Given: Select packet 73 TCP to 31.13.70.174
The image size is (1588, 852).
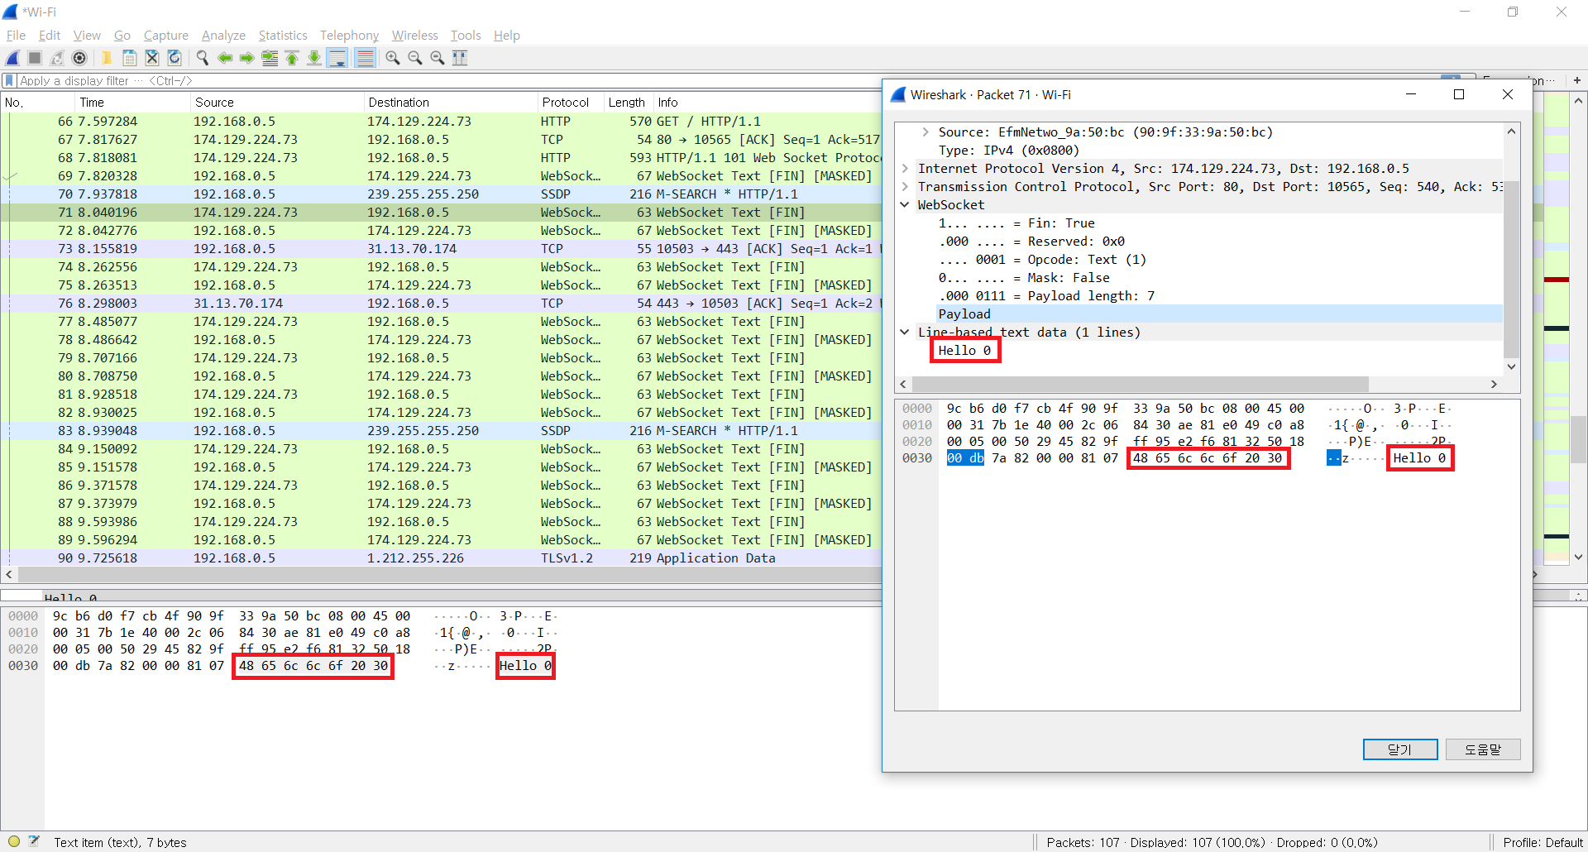Looking at the screenshot, I should [442, 249].
